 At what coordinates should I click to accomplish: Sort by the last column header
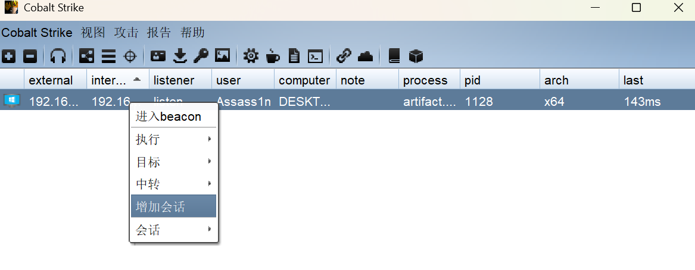657,80
